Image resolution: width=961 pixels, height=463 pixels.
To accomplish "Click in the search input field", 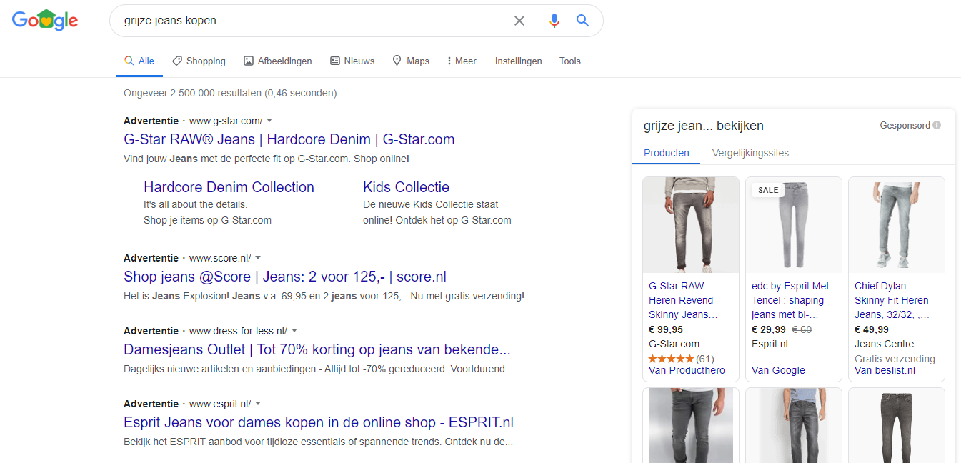I will click(x=314, y=21).
